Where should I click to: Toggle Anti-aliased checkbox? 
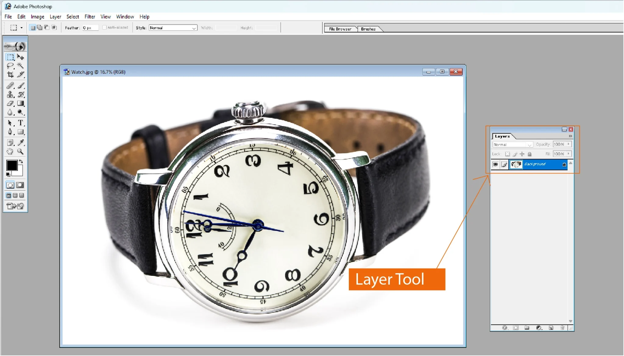[105, 27]
